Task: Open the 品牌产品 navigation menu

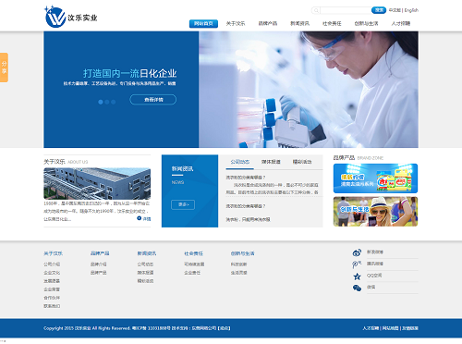Action: point(268,23)
